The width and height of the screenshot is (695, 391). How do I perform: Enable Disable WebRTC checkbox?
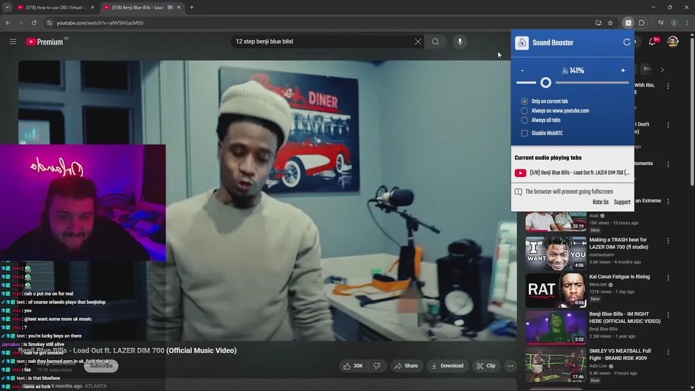pos(525,133)
